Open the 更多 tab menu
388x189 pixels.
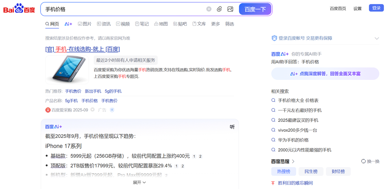[x=215, y=24]
